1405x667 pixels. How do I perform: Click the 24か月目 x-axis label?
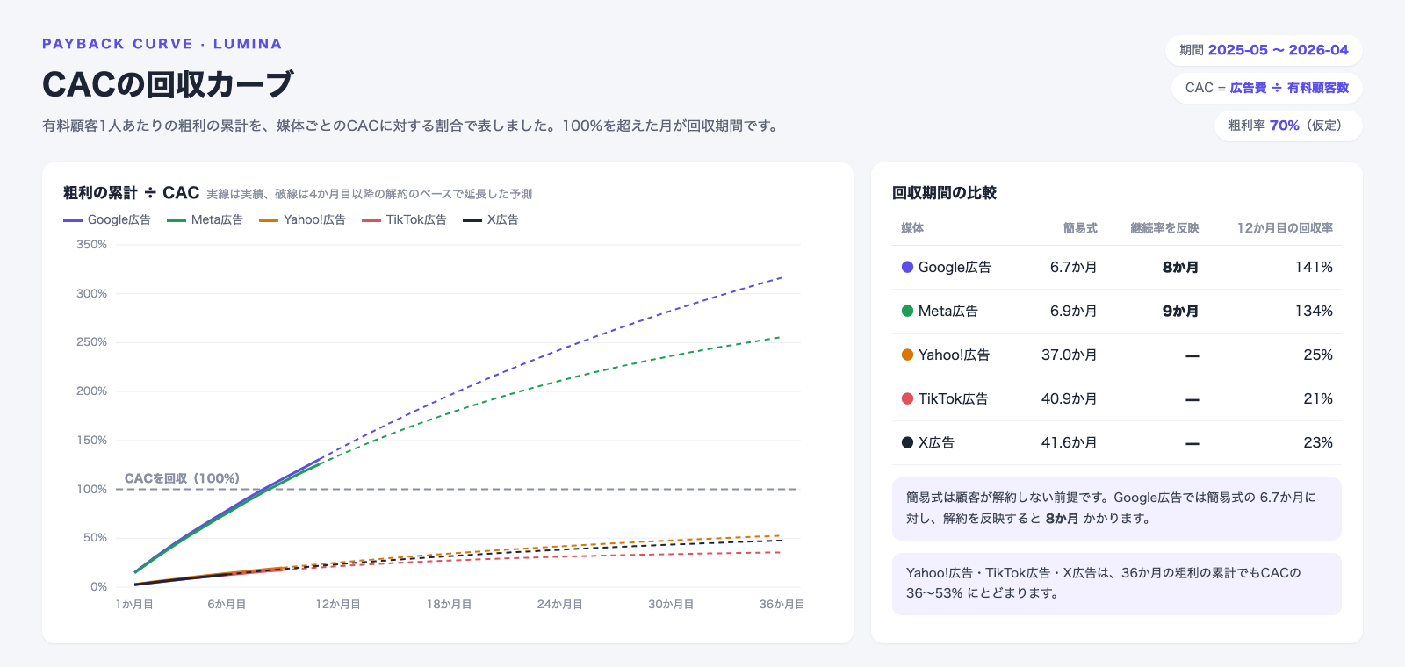pos(560,605)
